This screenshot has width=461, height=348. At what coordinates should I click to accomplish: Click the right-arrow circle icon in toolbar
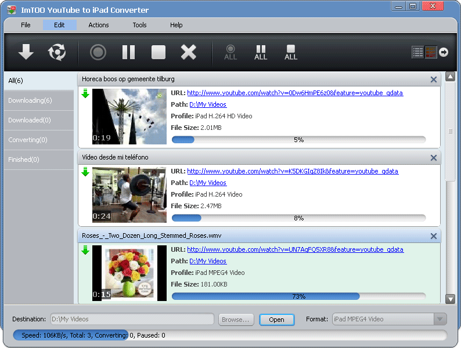tap(444, 52)
